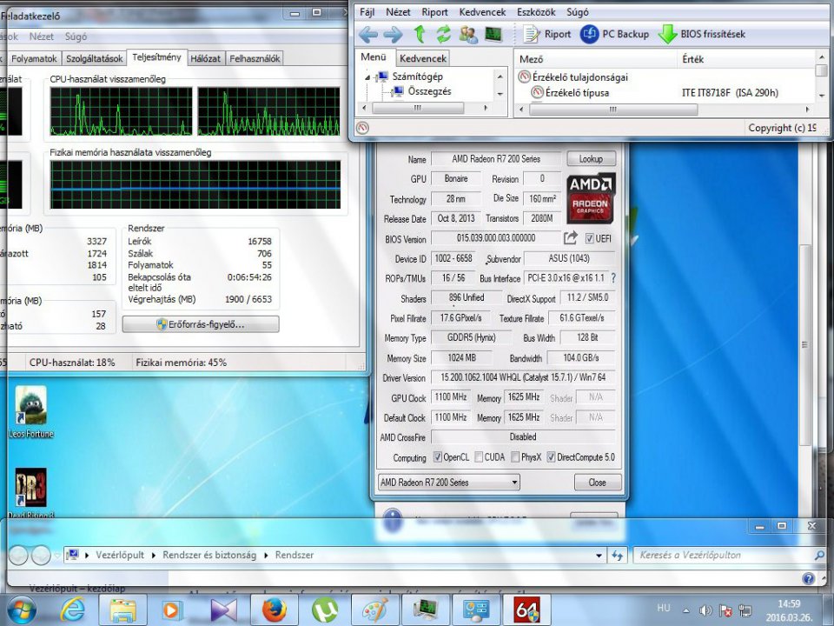Click the AIDA64 refresh icon
Screen dimensions: 834x626
(x=444, y=34)
